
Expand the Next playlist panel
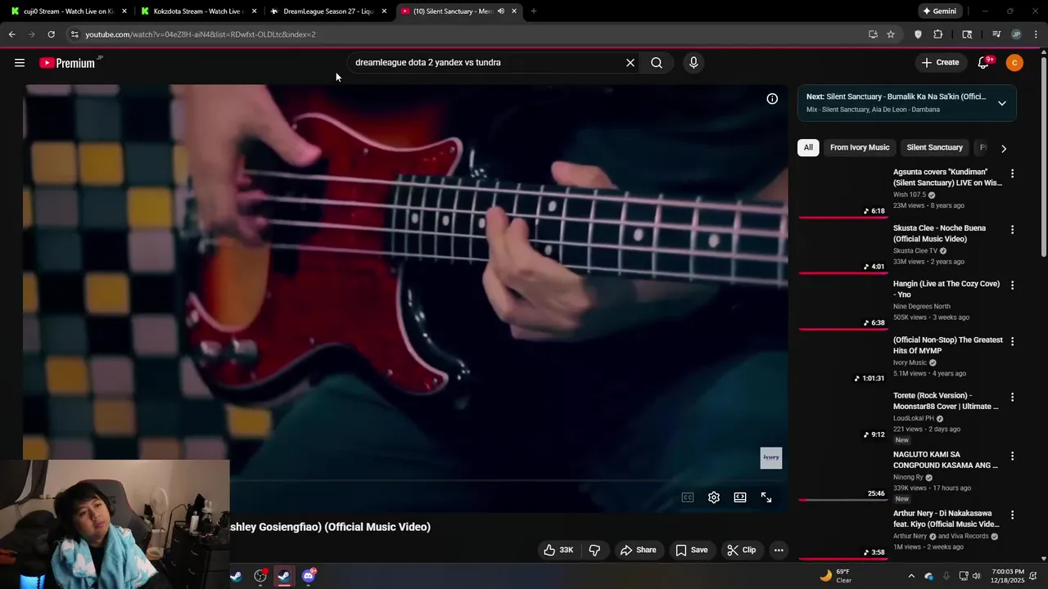pos(1001,103)
